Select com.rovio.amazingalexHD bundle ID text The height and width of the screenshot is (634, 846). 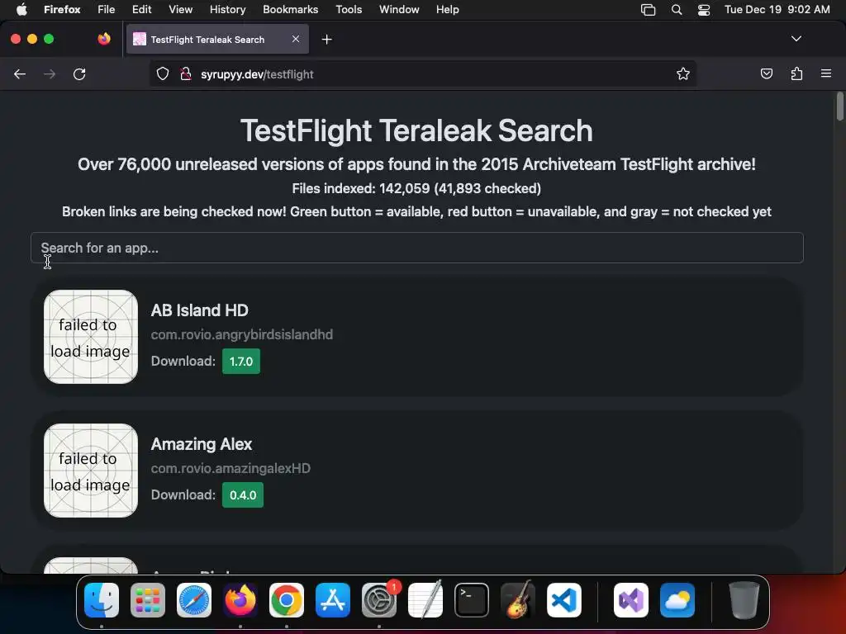(231, 469)
